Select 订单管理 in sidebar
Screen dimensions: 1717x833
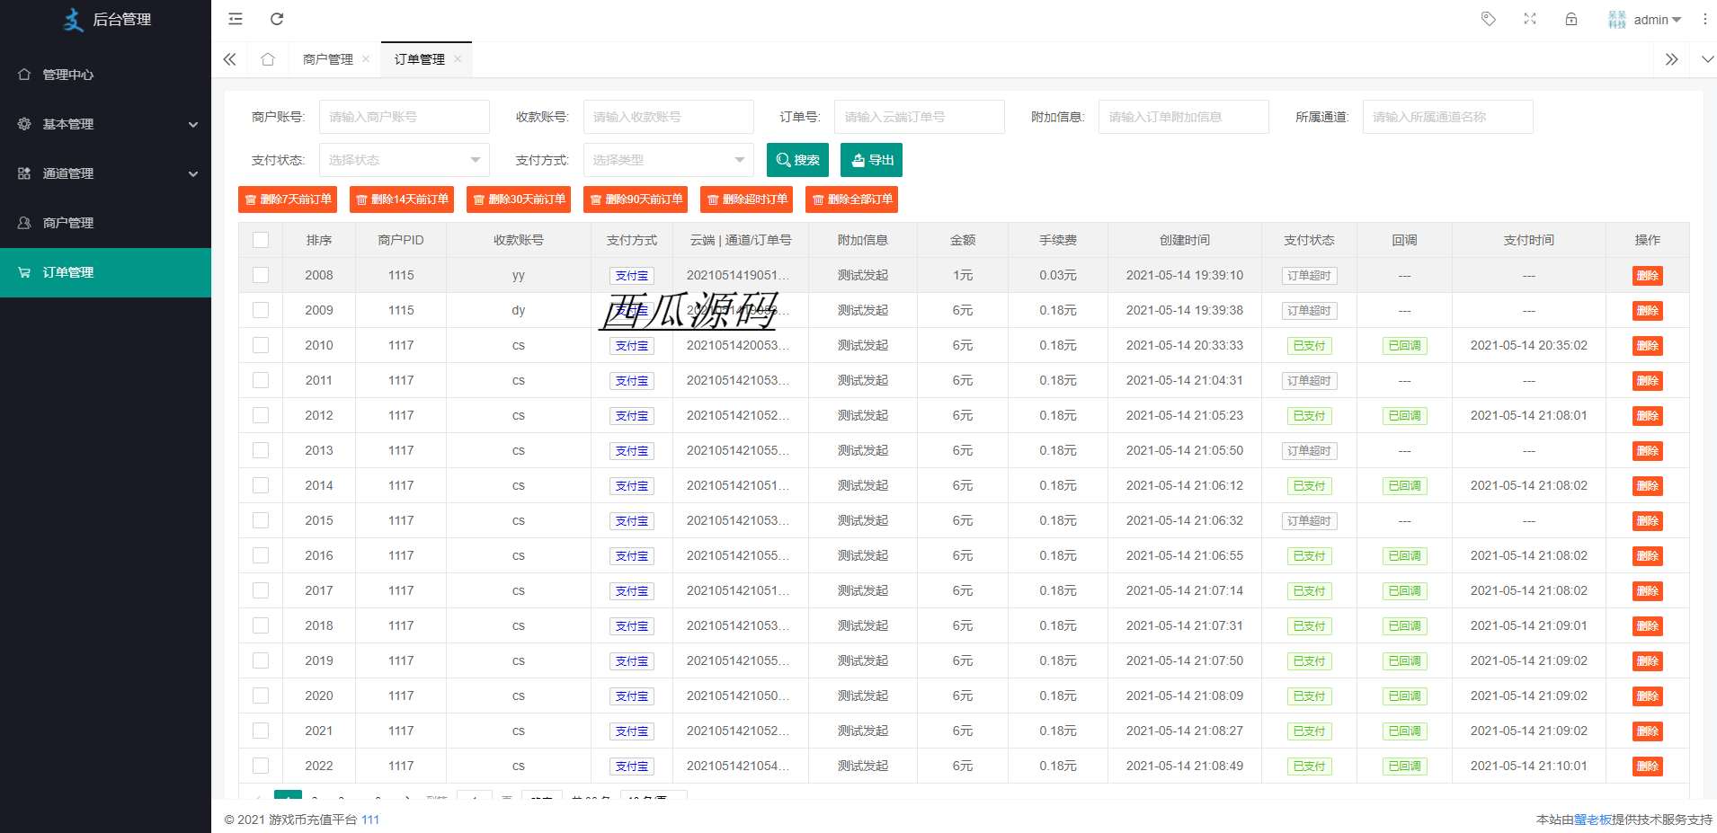coord(105,272)
